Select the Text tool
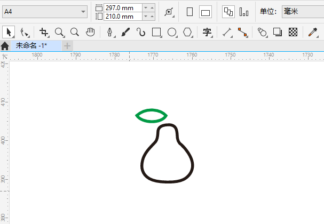The image size is (324, 224). [207, 33]
